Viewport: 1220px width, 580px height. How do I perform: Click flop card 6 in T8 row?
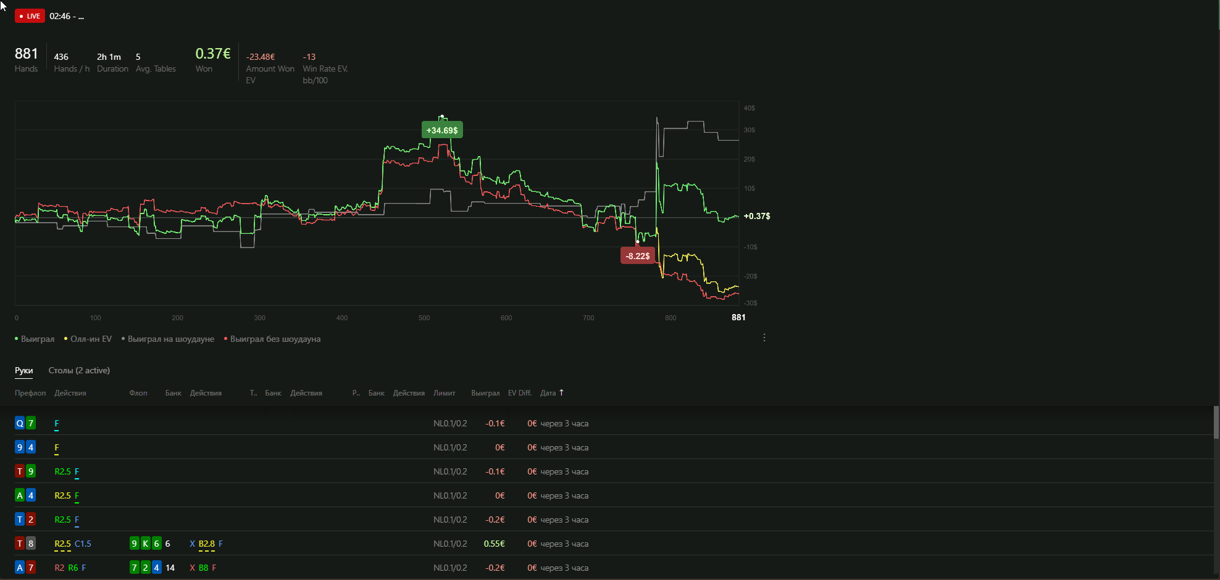click(157, 544)
